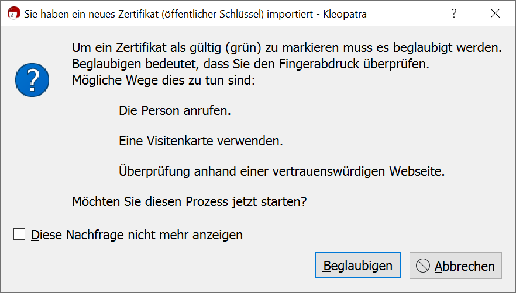This screenshot has width=516, height=293.
Task: Click the "Mögliche Wege dies zu tun sind:" text
Action: (163, 80)
